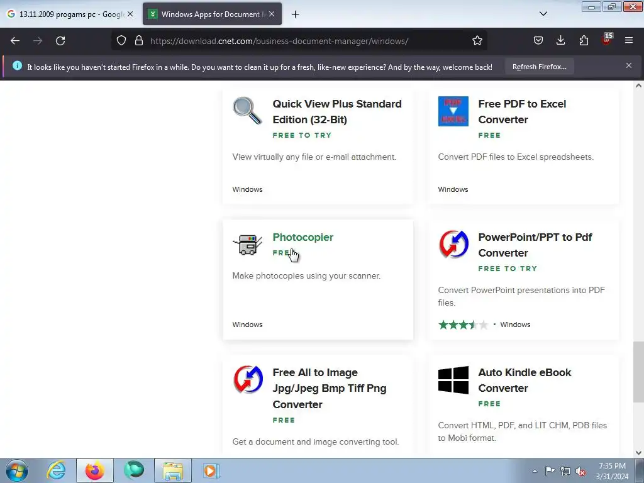Screen dimensions: 644x483
Task: Open the Photocopier app link
Action: point(303,237)
